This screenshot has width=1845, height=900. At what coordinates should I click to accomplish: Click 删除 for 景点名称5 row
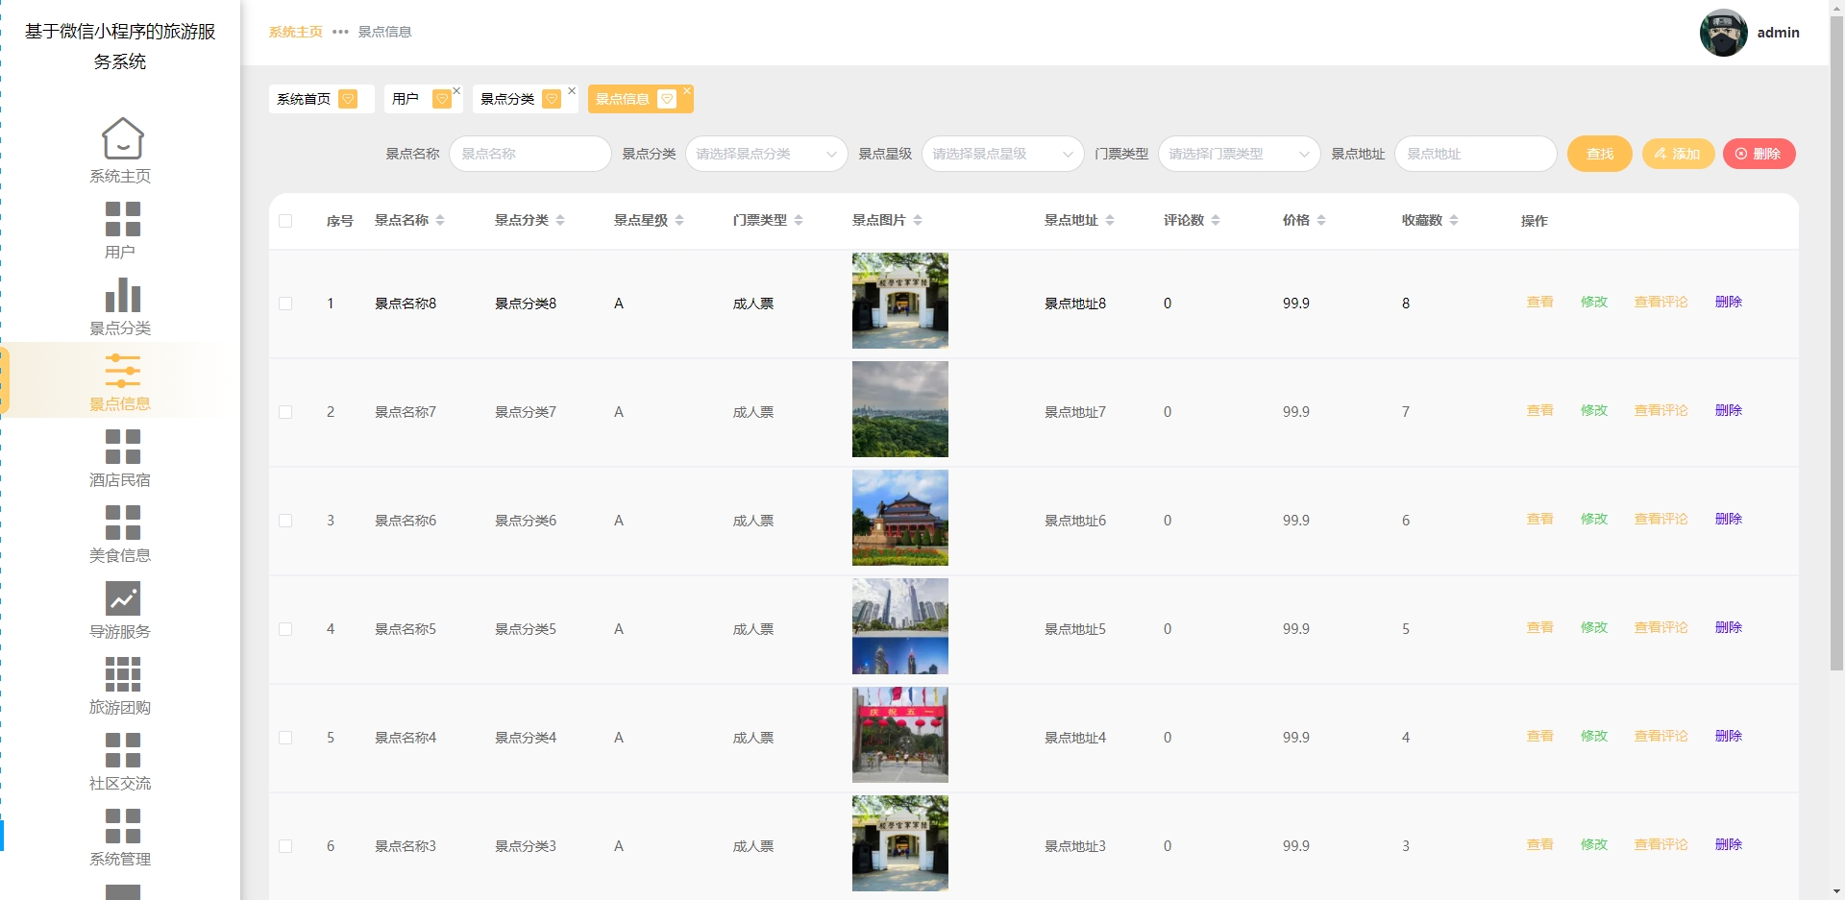[1729, 627]
